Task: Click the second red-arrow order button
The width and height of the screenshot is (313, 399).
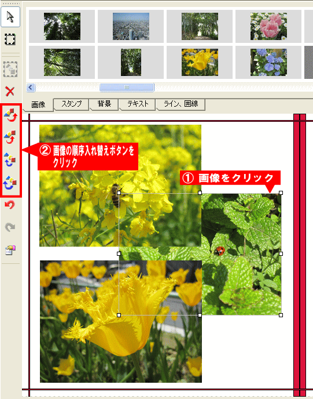Action: (x=10, y=137)
